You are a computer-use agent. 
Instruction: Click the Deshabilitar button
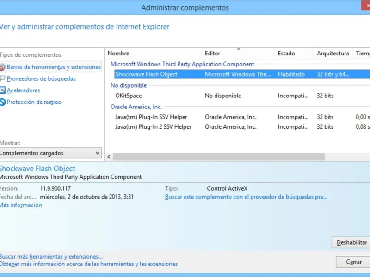pyautogui.click(x=351, y=243)
